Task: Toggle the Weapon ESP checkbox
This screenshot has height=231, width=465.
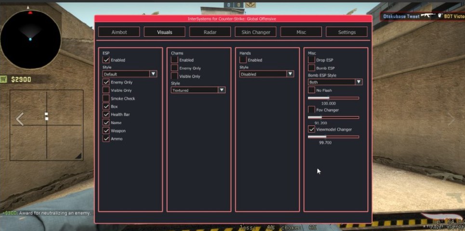Action: pos(106,130)
